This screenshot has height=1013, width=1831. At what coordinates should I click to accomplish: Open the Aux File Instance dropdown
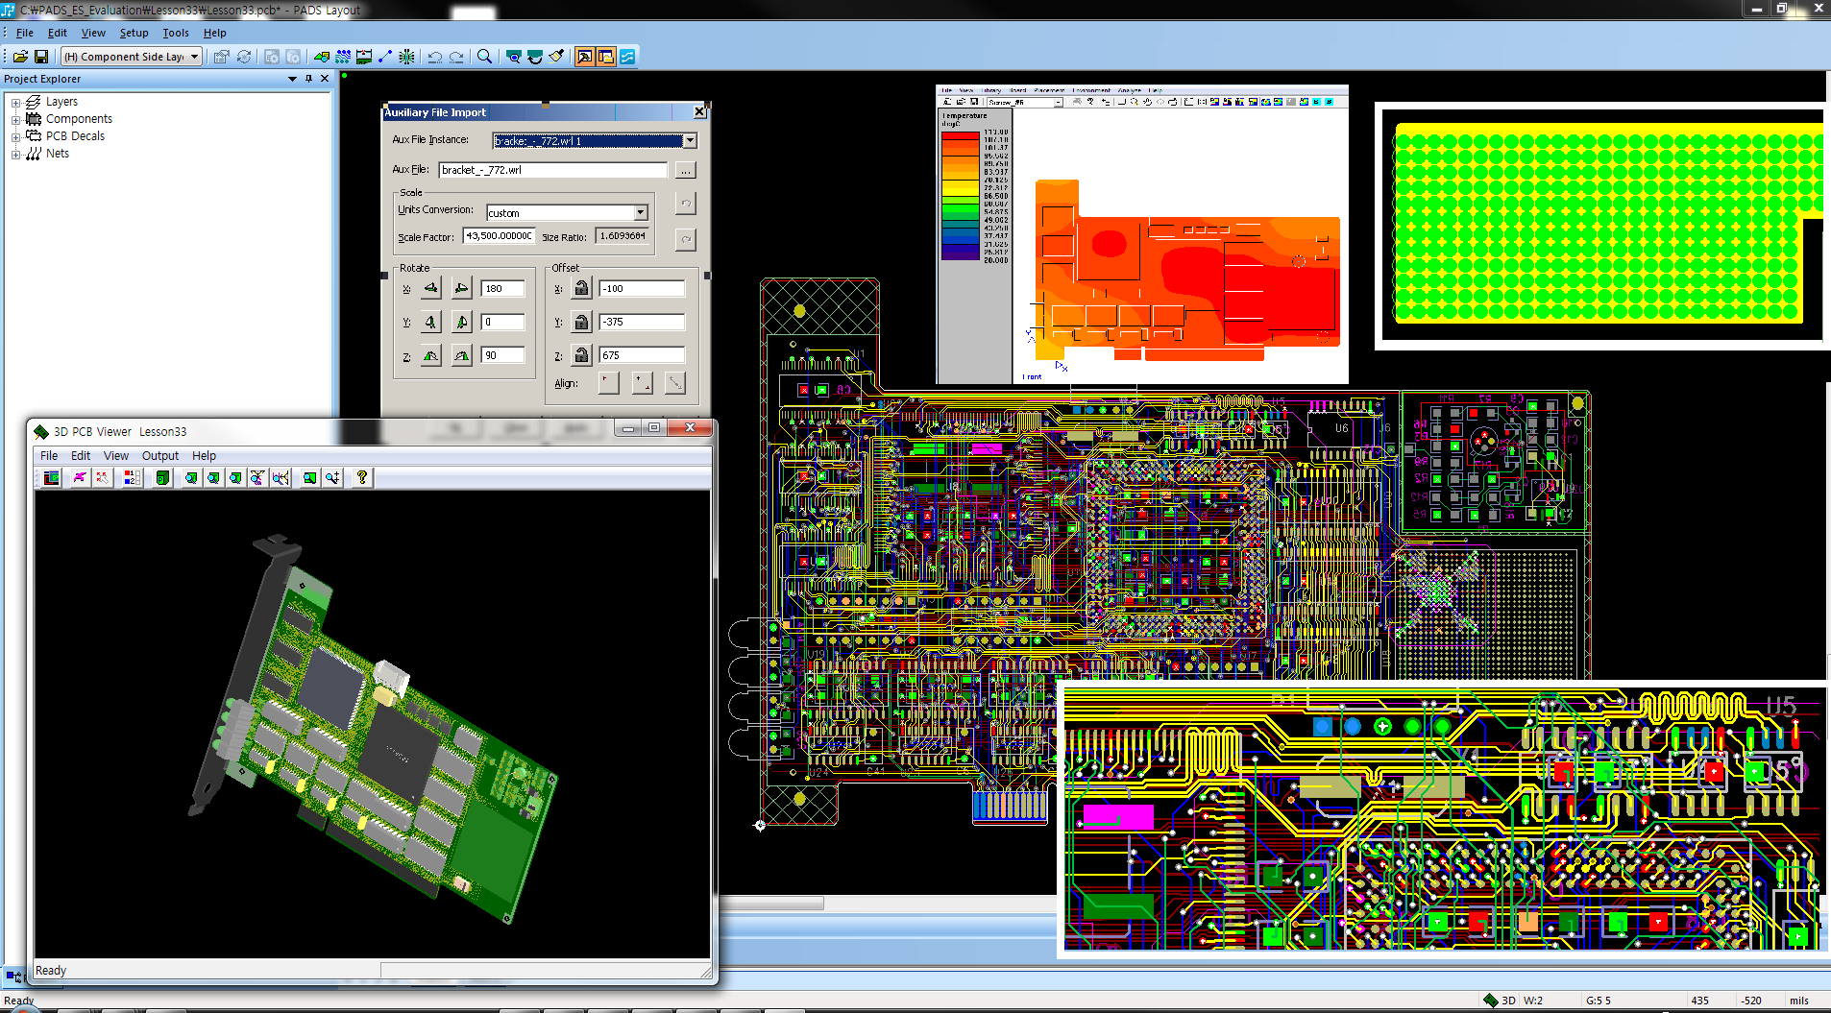[690, 141]
